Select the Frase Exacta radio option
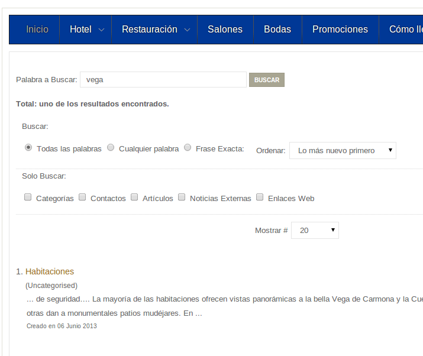This screenshot has width=423, height=356. click(188, 147)
